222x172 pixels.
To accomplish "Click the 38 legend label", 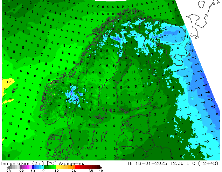I will tap(91, 171).
